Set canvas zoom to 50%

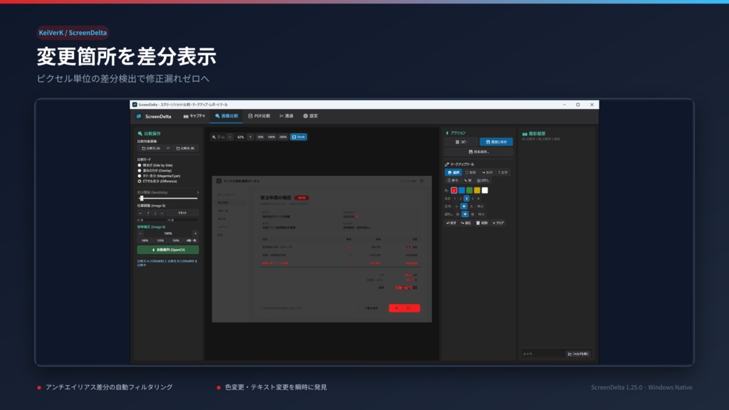pos(261,137)
